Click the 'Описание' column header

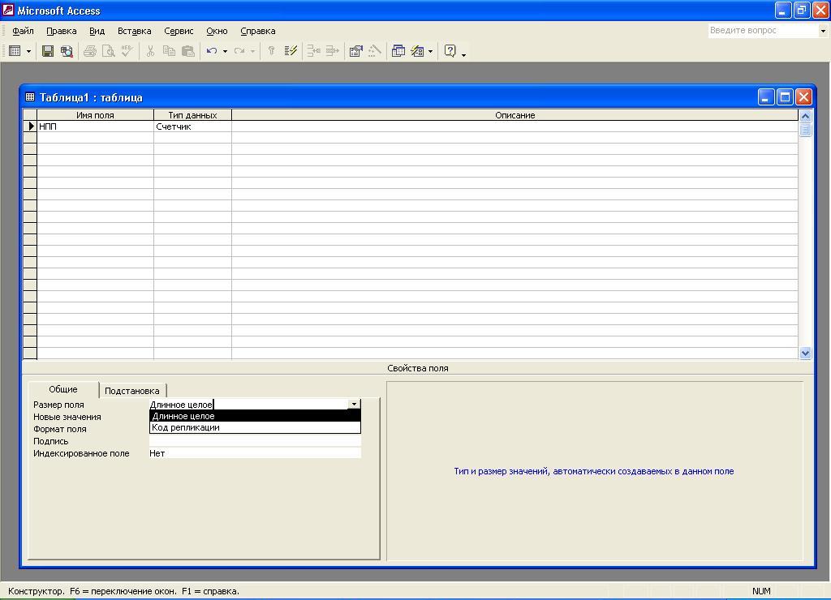(515, 115)
